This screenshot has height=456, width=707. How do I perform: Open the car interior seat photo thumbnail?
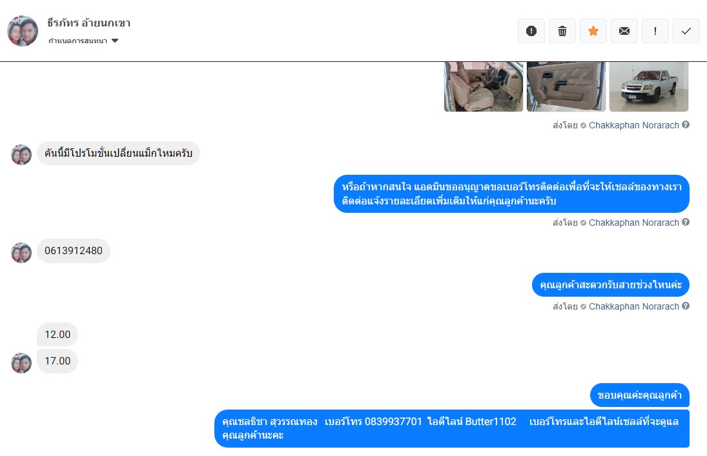click(x=484, y=86)
